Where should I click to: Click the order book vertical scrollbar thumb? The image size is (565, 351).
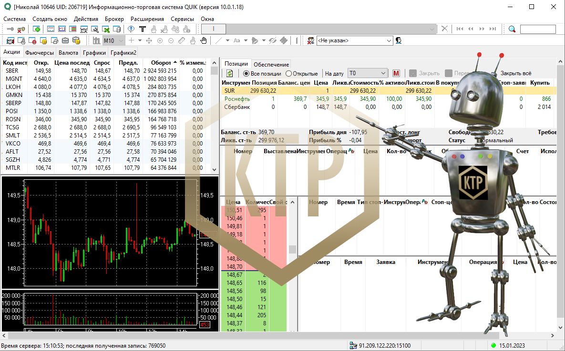[292, 249]
